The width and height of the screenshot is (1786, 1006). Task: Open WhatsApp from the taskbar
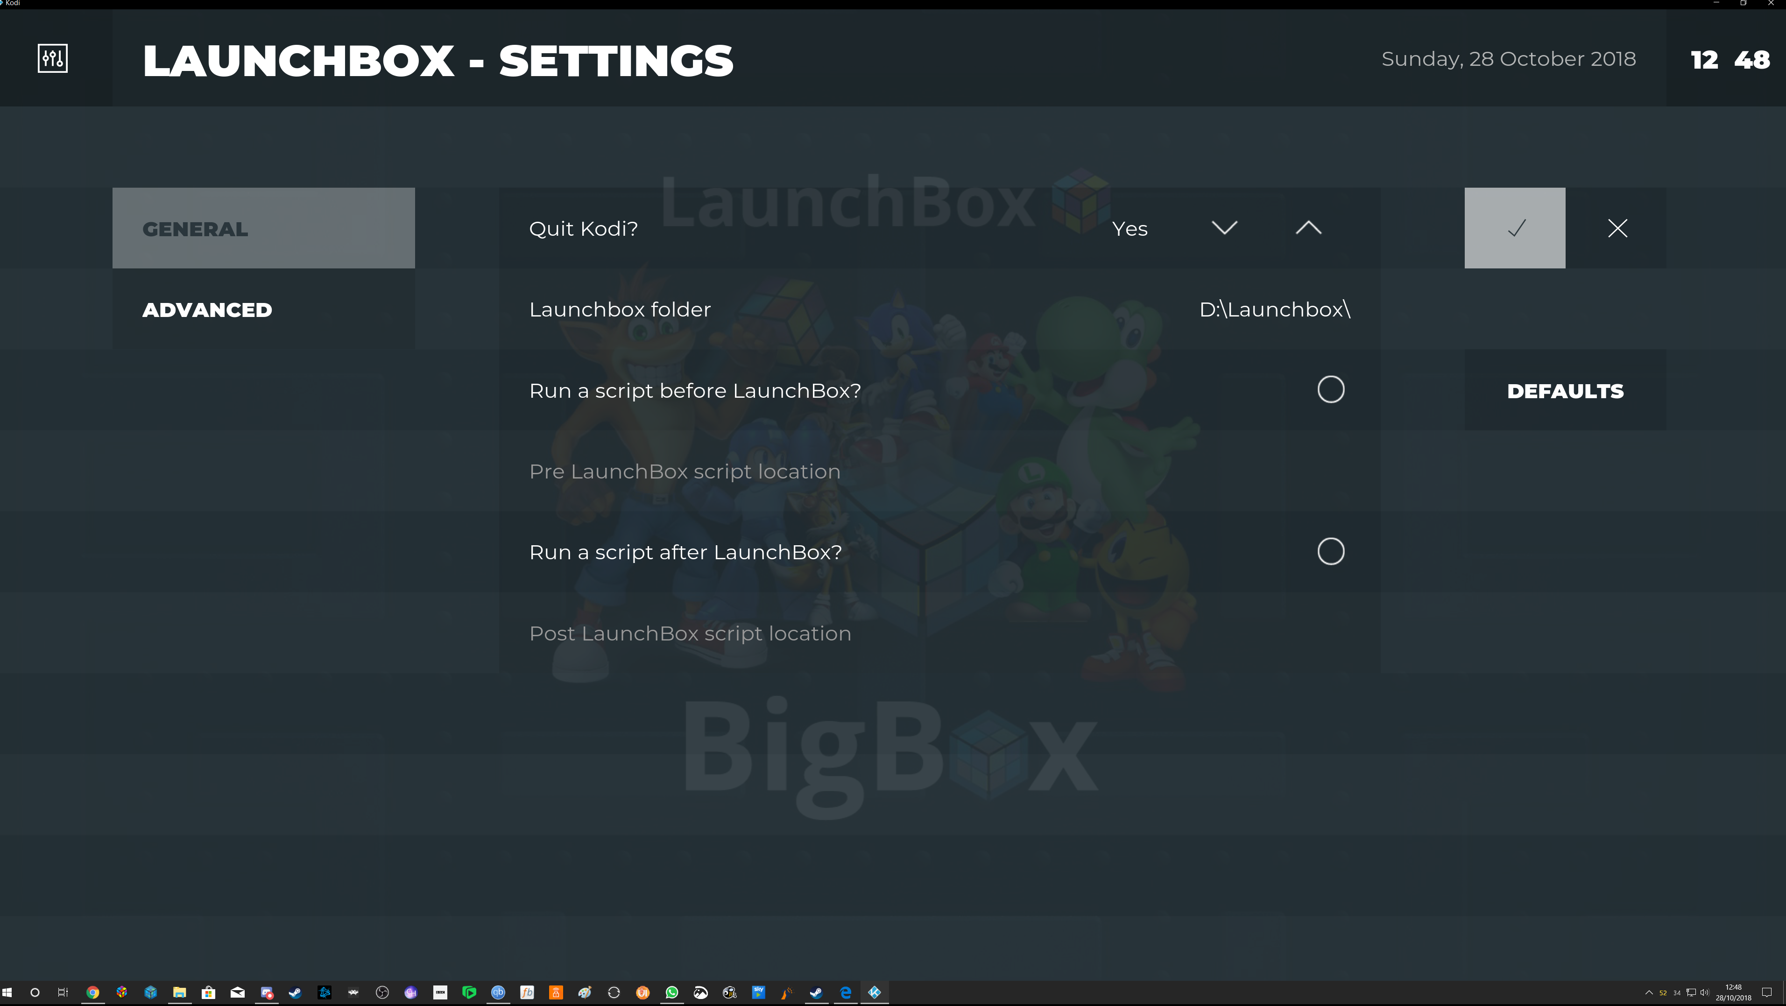coord(672,992)
